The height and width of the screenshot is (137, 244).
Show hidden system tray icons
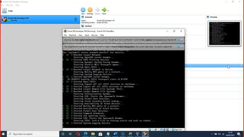coord(212,134)
